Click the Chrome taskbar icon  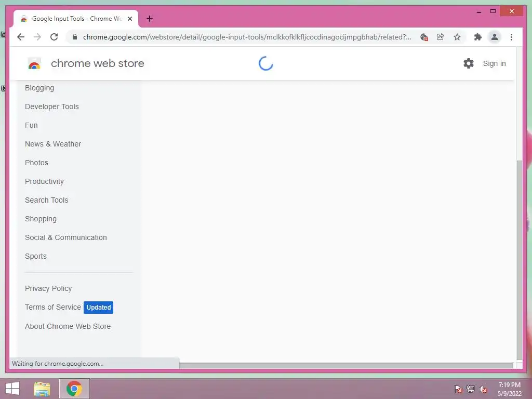74,389
